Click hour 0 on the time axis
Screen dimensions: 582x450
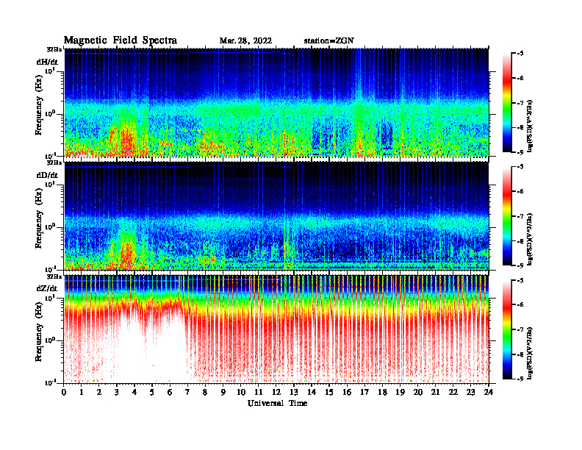point(64,393)
